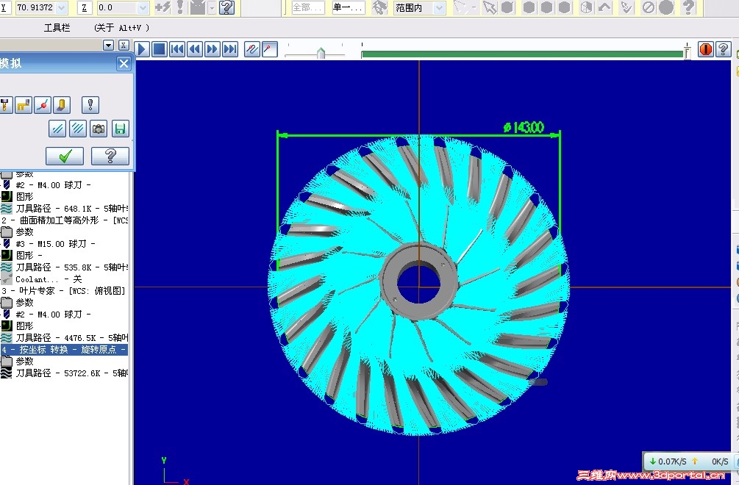Step forward one move in backplot
Viewport: 739px width, 485px height.
coord(212,49)
